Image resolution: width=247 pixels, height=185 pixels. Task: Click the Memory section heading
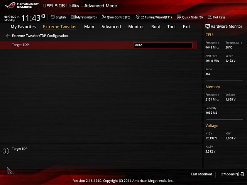[213, 87]
